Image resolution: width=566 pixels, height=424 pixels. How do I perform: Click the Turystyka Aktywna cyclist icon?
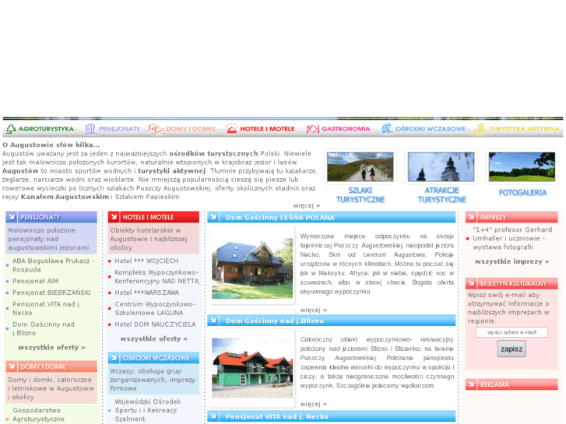coord(480,129)
